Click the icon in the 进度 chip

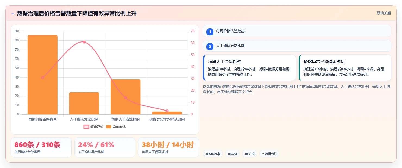pyautogui.click(x=246, y=154)
